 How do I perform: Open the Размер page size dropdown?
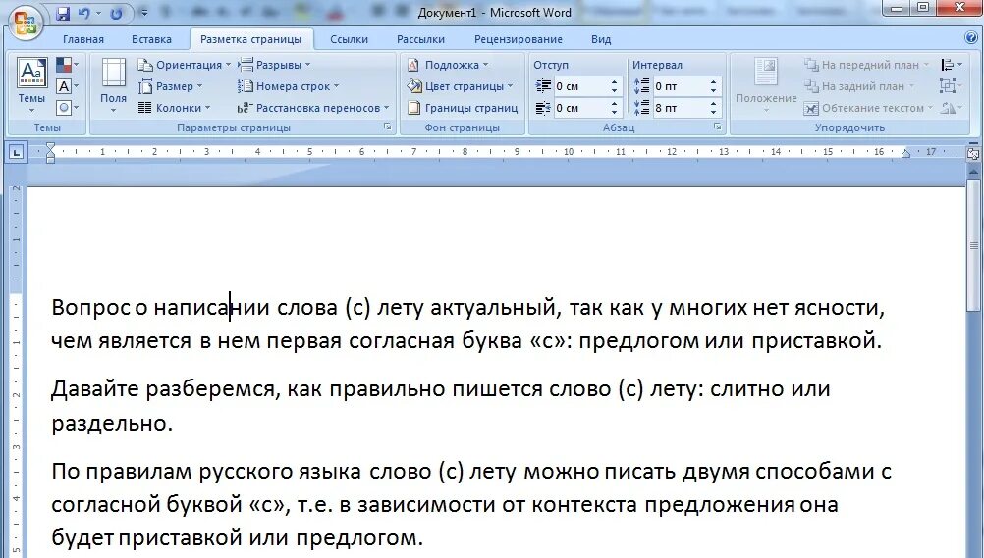click(x=171, y=86)
